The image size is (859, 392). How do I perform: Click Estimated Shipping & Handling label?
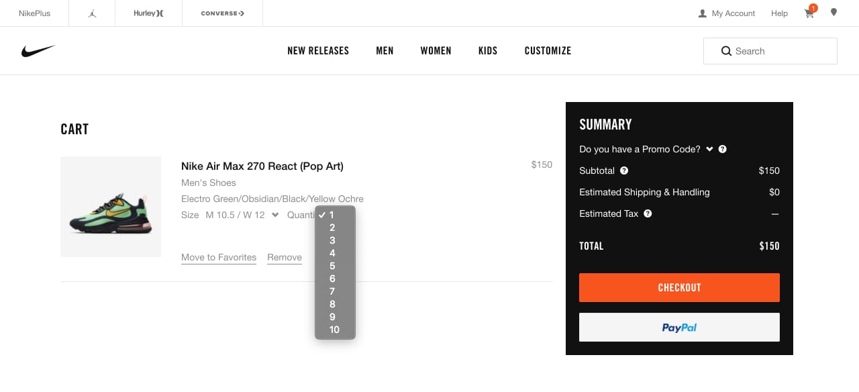(x=644, y=192)
